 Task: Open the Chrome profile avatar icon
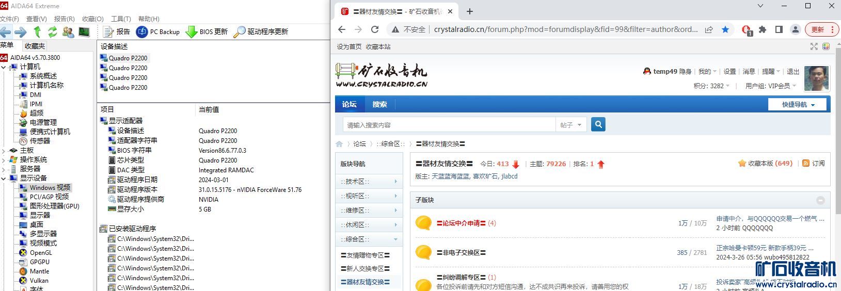pos(796,29)
